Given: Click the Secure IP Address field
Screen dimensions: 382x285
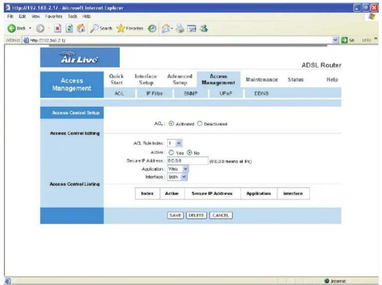Looking at the screenshot, I should click(x=187, y=161).
